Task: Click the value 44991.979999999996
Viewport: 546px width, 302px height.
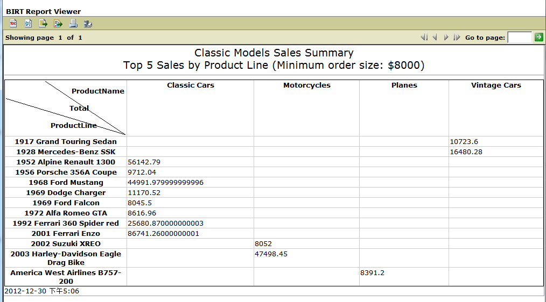Action: coord(165,183)
